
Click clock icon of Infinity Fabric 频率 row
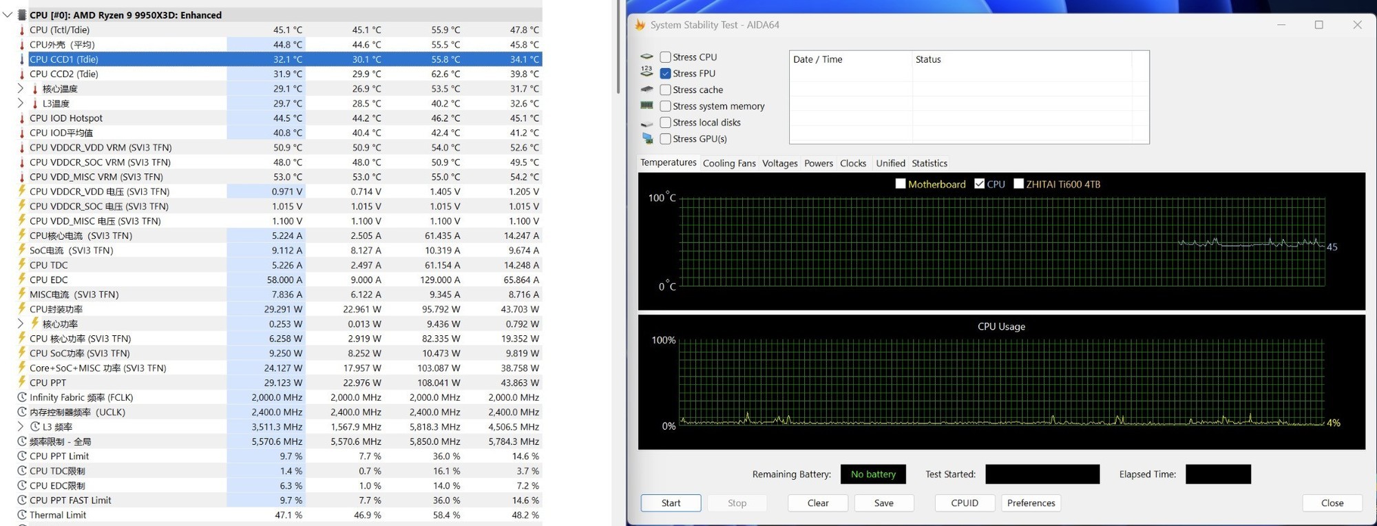[22, 397]
